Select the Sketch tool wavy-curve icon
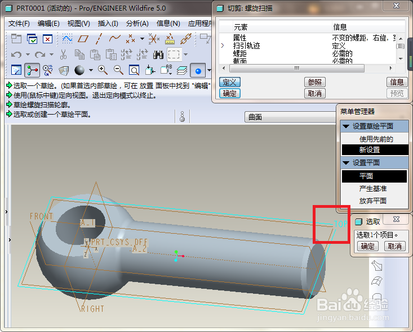The height and width of the screenshot is (332, 413). [68, 39]
